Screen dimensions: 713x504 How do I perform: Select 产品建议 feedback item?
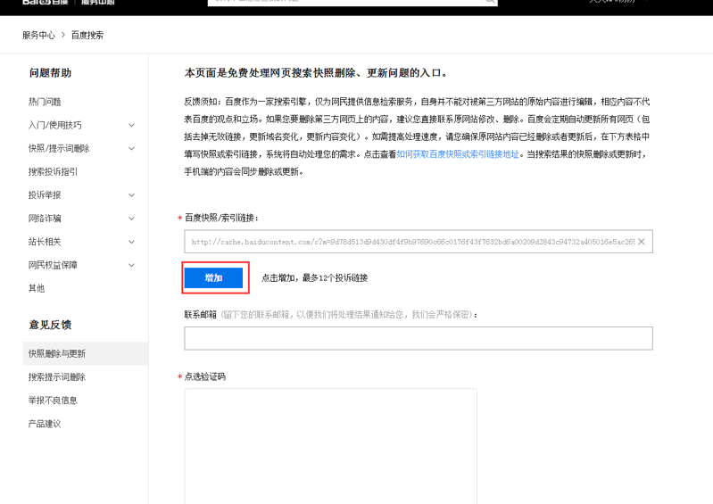pos(45,424)
